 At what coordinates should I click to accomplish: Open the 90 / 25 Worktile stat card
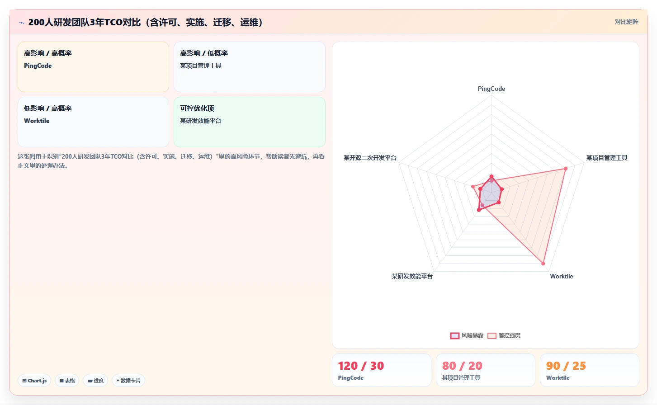coord(590,370)
